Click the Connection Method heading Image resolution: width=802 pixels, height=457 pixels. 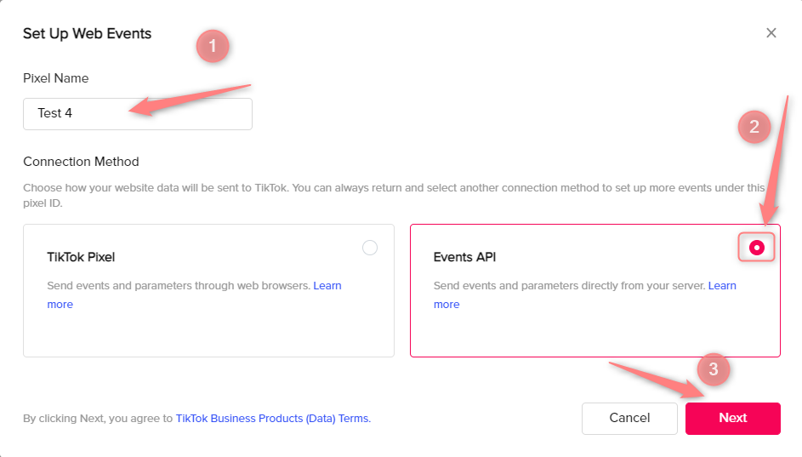81,162
